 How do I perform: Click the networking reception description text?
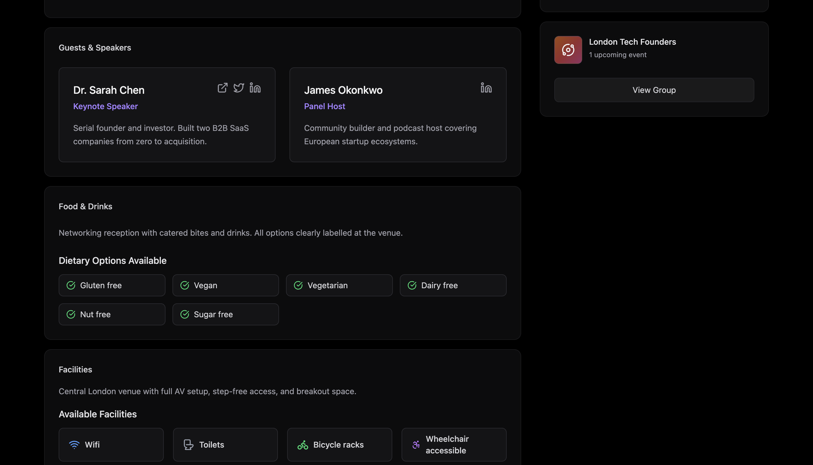coord(231,233)
